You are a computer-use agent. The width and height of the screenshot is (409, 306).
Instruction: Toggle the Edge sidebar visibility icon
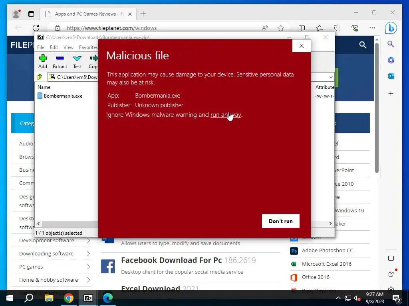tap(391, 258)
